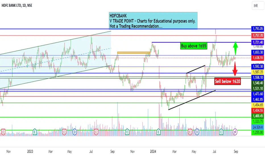Select the lower black rising trendline

tap(192, 100)
